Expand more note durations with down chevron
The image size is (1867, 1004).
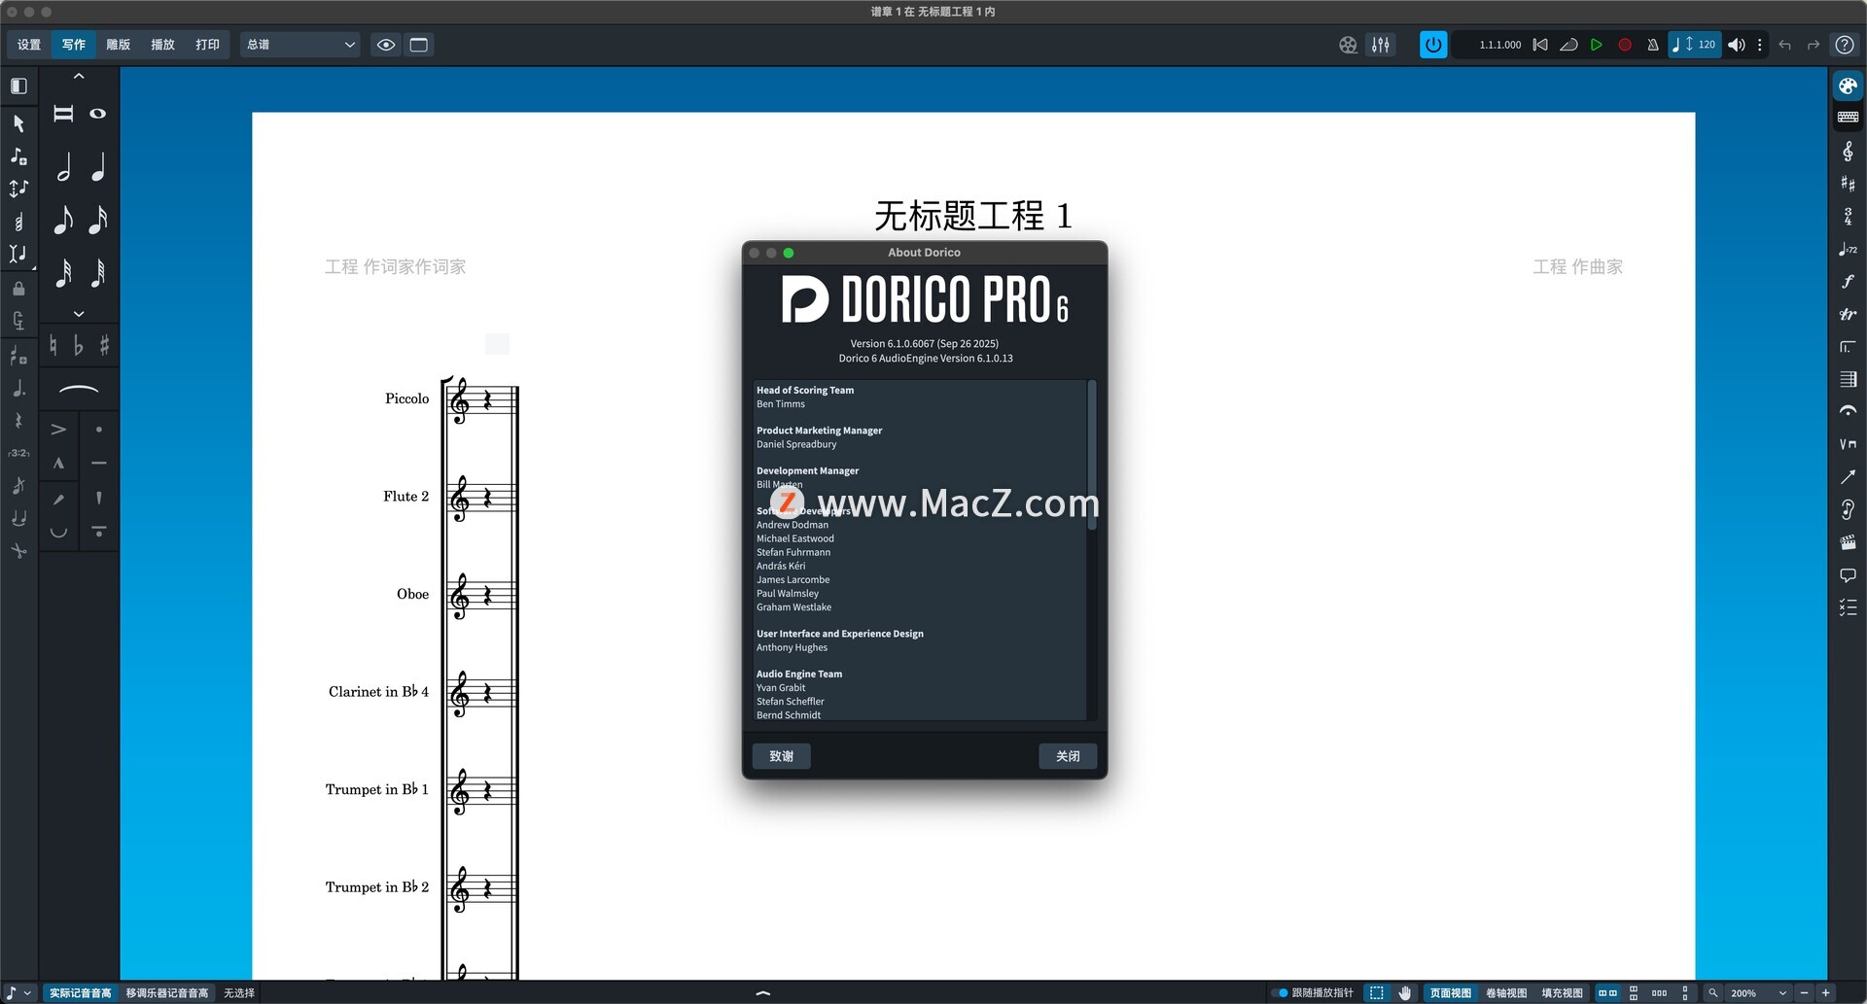tap(79, 314)
